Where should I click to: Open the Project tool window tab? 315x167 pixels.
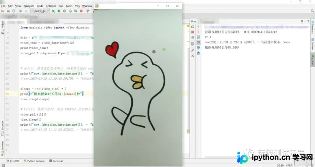pos(2,27)
